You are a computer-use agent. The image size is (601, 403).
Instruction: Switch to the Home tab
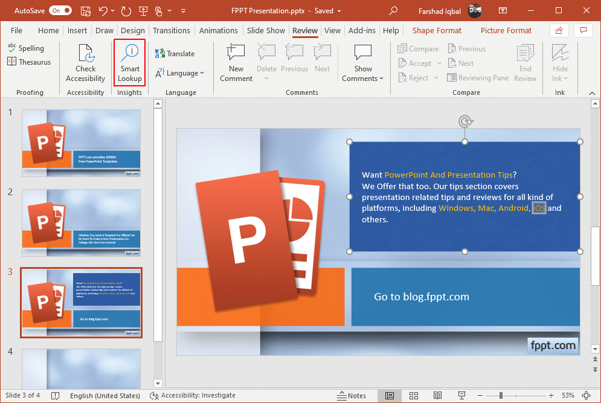[x=48, y=31]
